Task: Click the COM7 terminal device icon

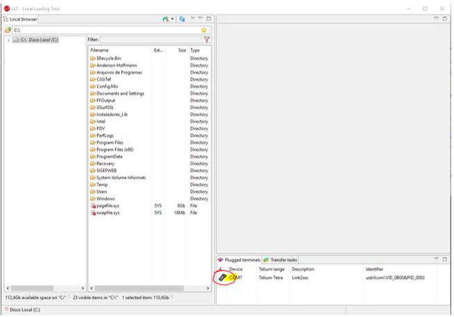Action: pyautogui.click(x=222, y=277)
